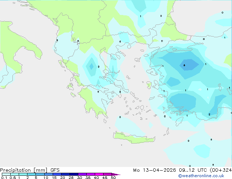Image resolution: width=232 pixels, height=179 pixels.
Task: Select the 5–10 mm legend color swatch
Action: coord(40,174)
